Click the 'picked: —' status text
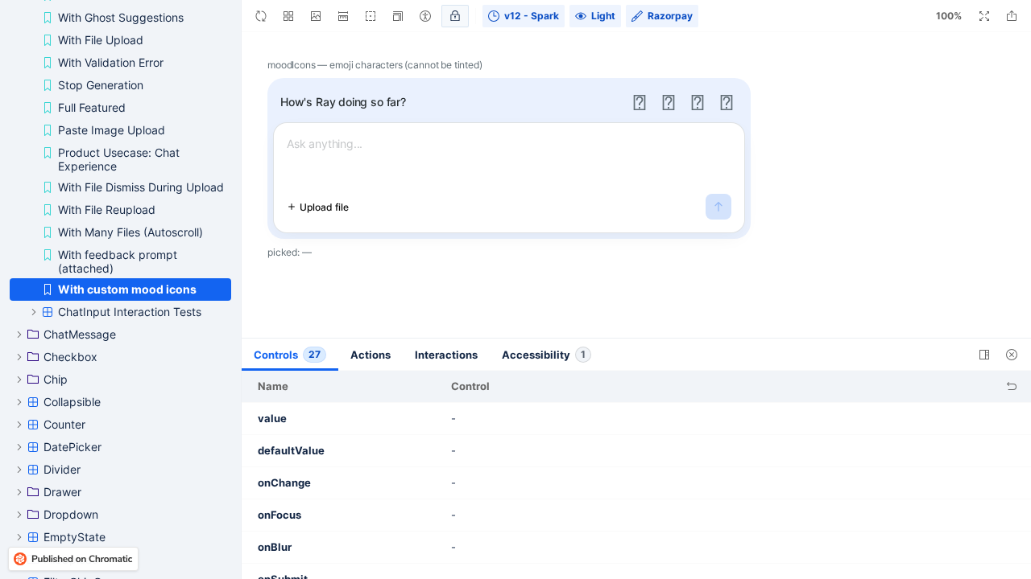The height and width of the screenshot is (579, 1031). (x=289, y=253)
